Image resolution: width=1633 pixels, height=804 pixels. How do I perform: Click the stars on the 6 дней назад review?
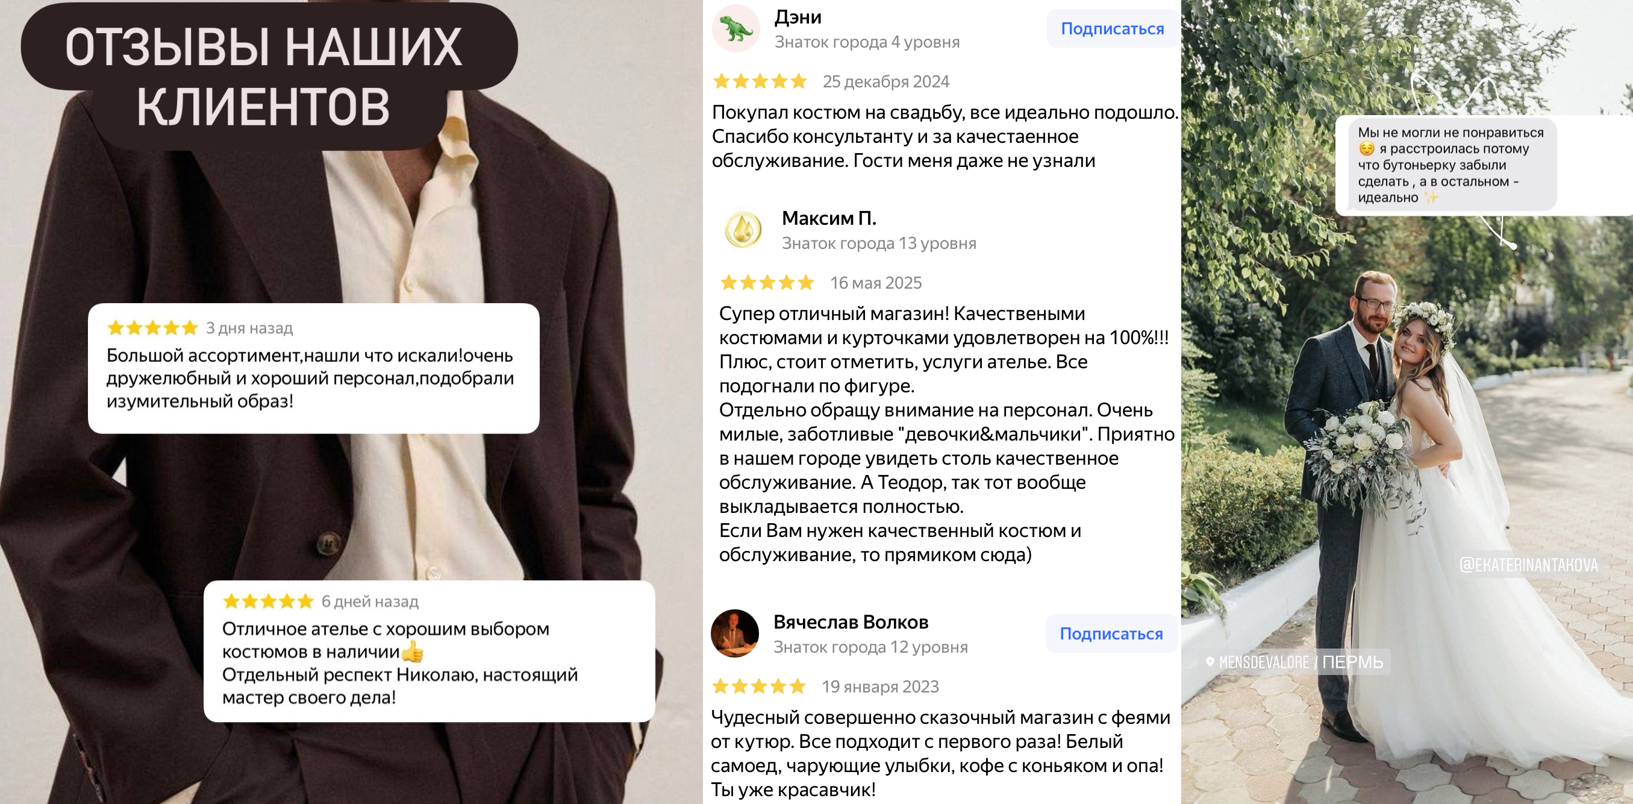click(268, 601)
